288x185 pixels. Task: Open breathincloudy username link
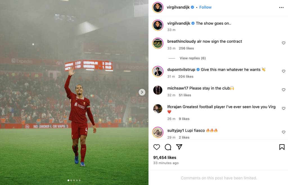pos(181,41)
